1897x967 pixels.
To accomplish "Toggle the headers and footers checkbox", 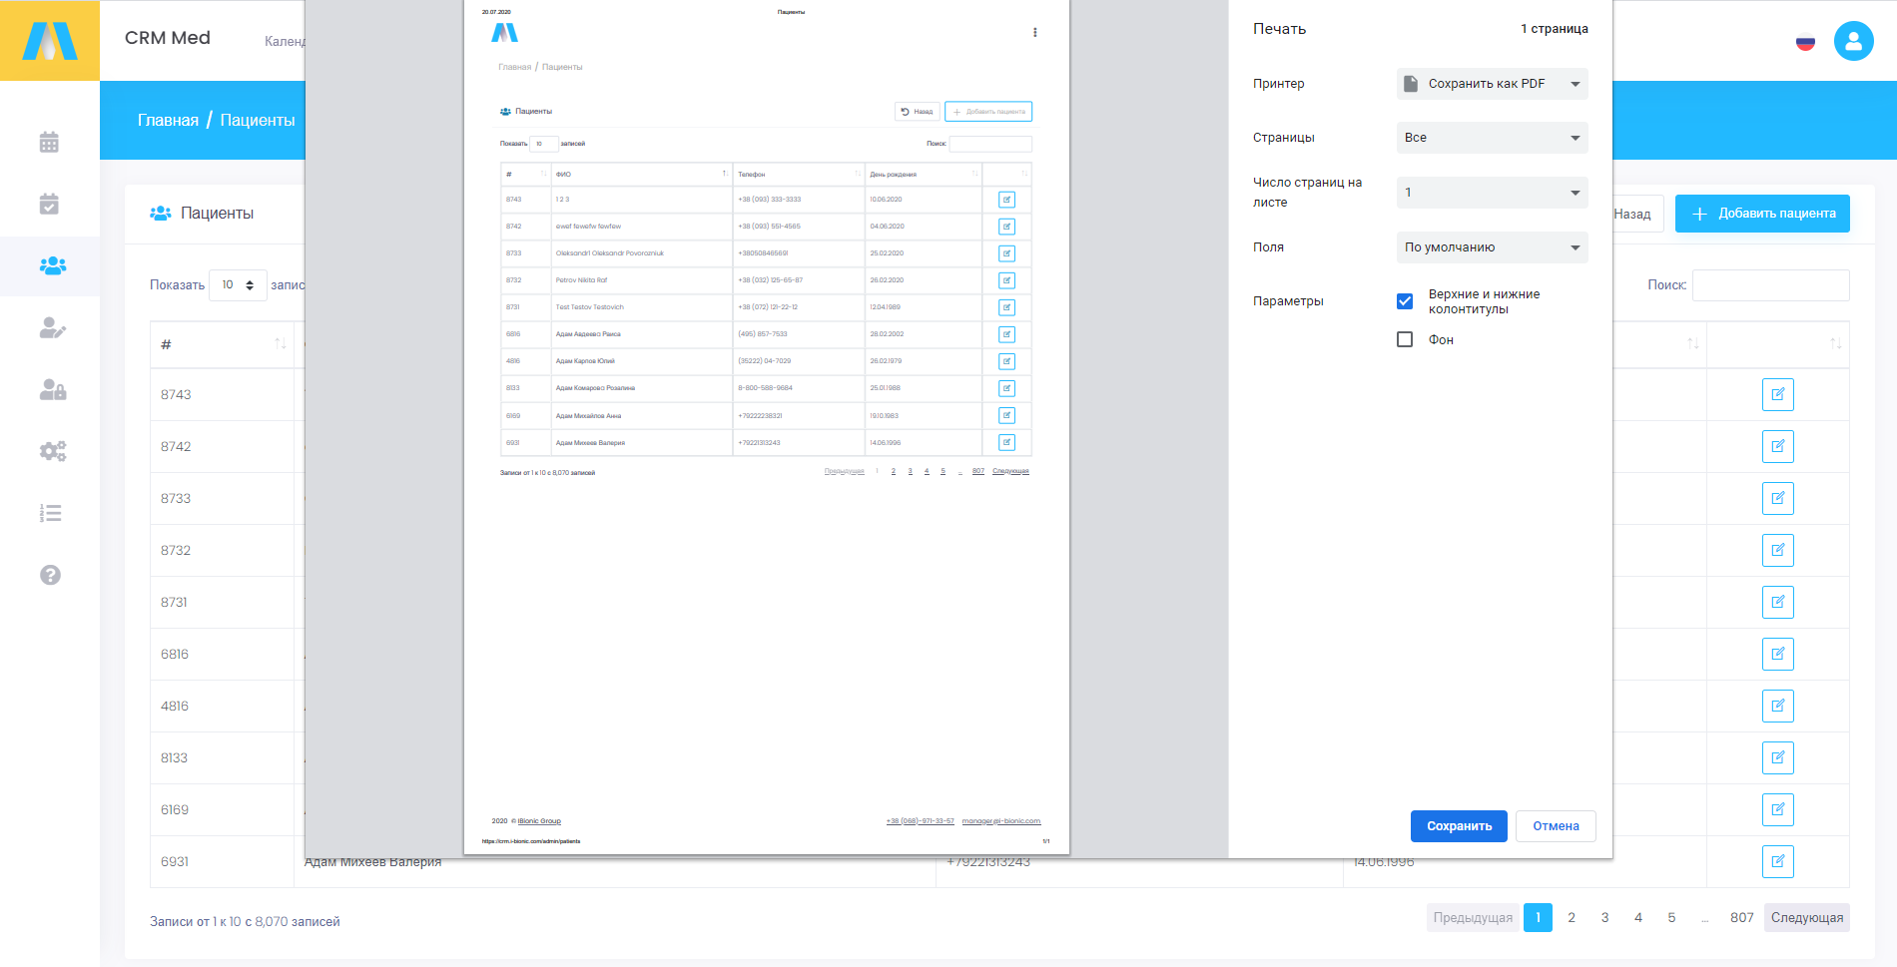I will click(x=1405, y=301).
